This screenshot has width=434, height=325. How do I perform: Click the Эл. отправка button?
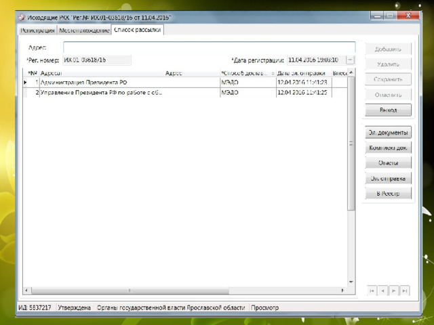click(x=389, y=179)
